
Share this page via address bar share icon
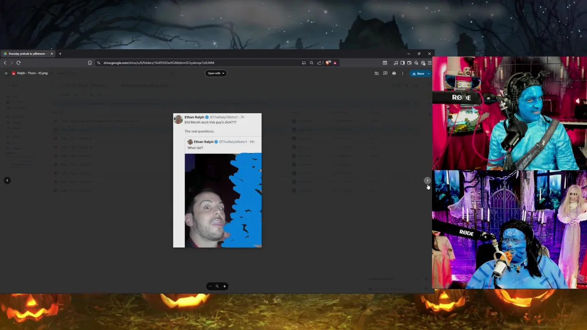(x=319, y=63)
